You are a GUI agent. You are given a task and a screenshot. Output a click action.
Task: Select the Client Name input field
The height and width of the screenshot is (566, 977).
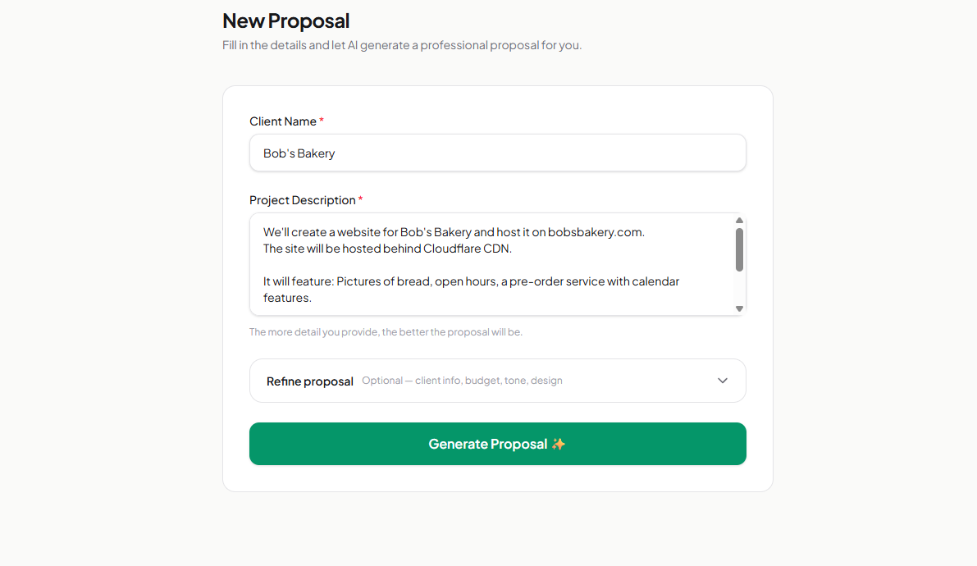coord(497,153)
